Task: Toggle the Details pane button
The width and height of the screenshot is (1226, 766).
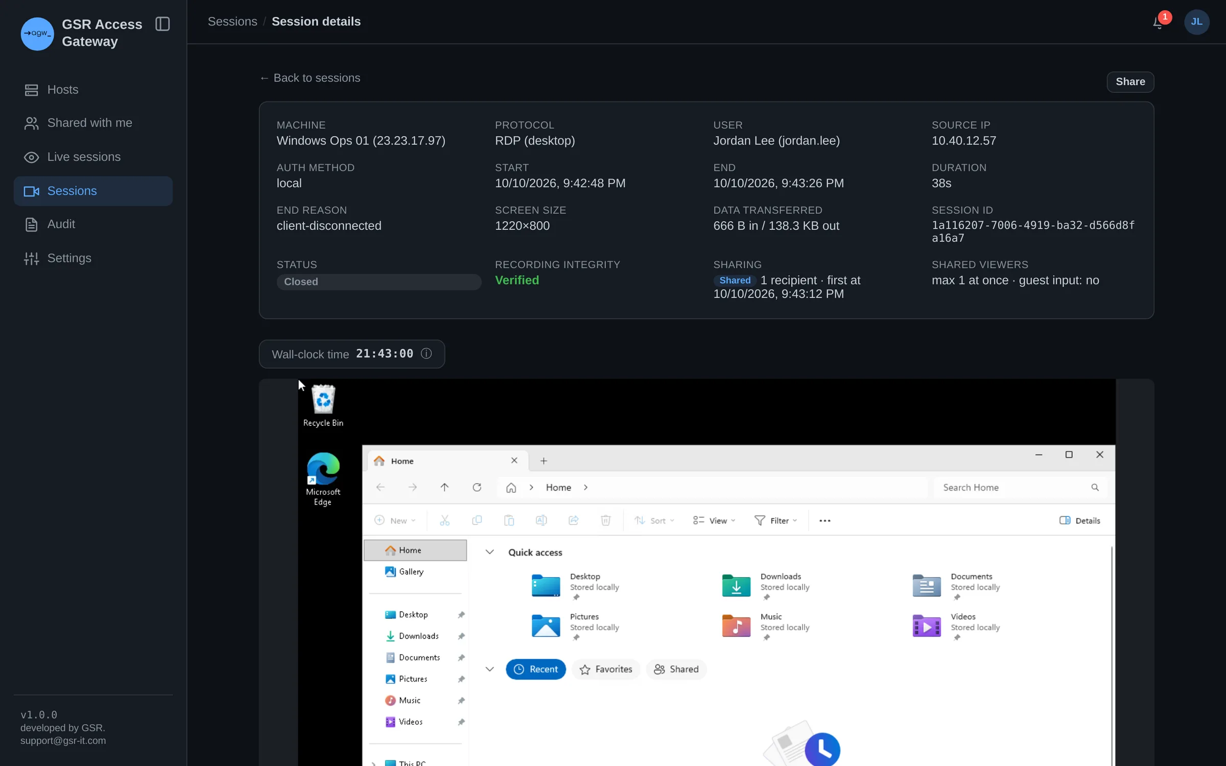Action: (x=1079, y=520)
